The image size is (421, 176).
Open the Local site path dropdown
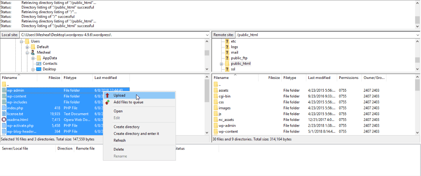point(207,35)
